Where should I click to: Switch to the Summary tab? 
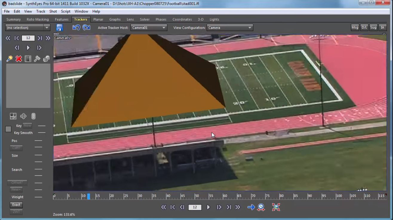13,19
